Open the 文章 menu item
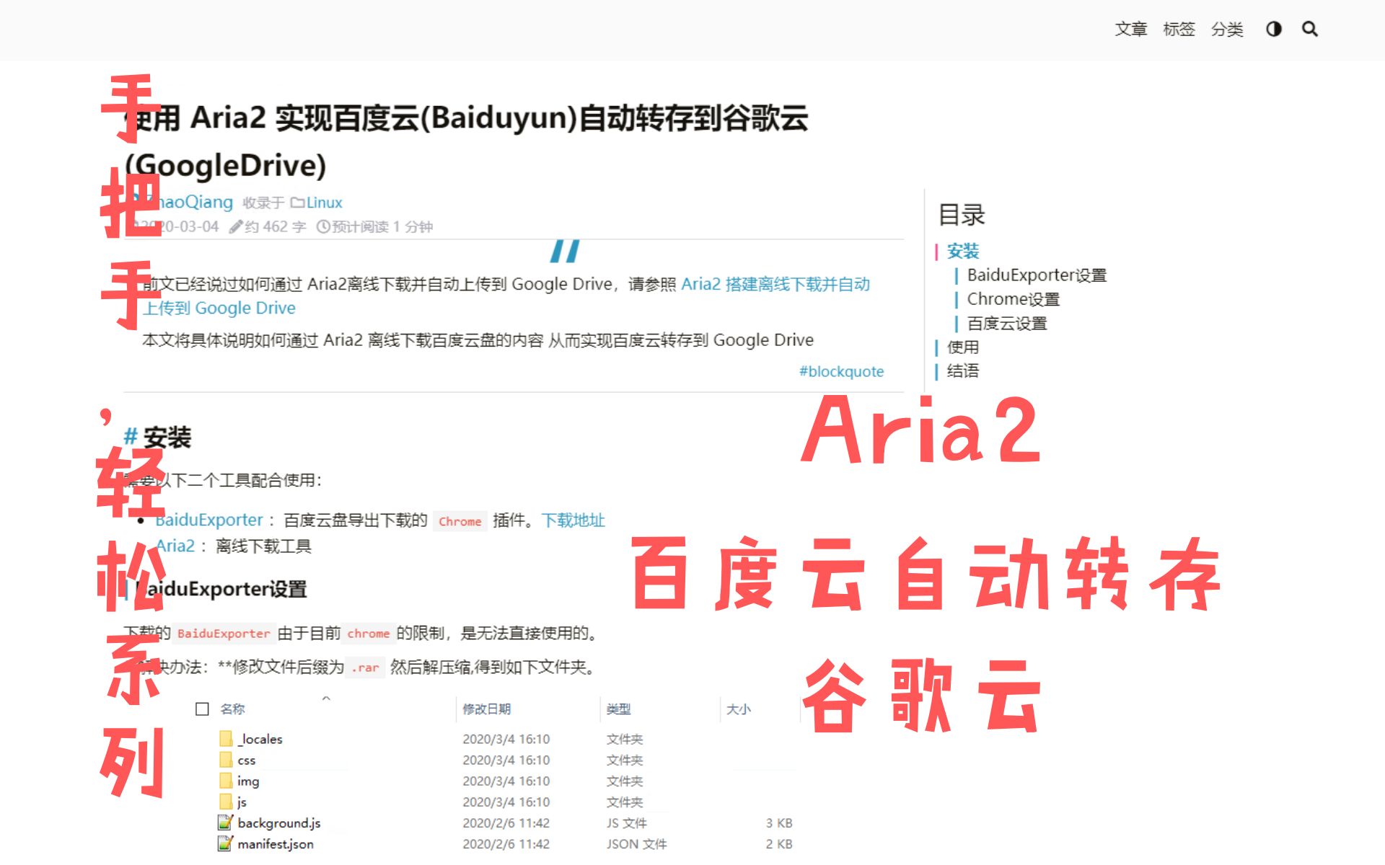The height and width of the screenshot is (865, 1385). (x=1131, y=29)
